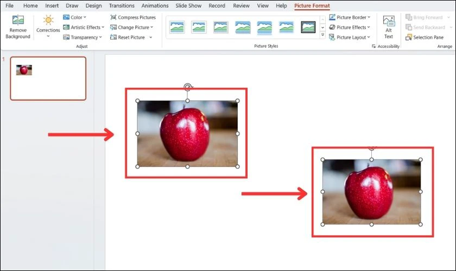Apply the black double-frame picture style

pyautogui.click(x=308, y=27)
